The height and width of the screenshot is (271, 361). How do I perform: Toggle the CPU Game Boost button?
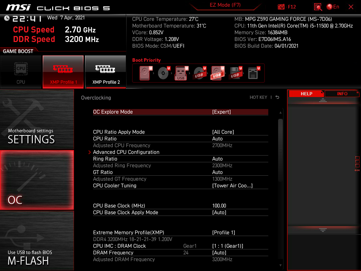[21, 72]
